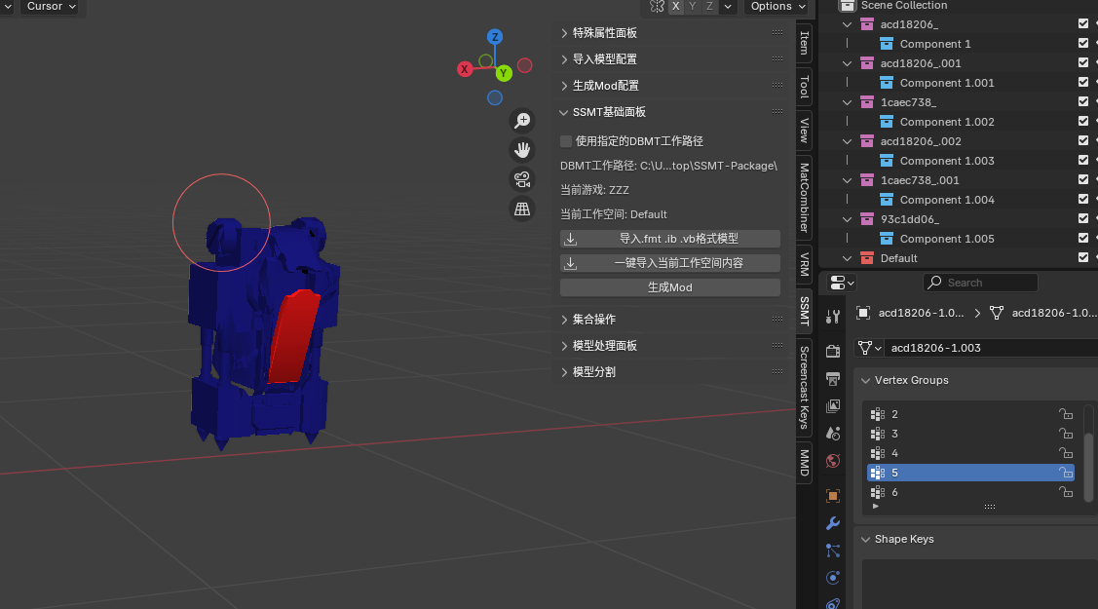Click the 一键导入当前工作空间内容 button
This screenshot has width=1098, height=609.
pyautogui.click(x=670, y=263)
